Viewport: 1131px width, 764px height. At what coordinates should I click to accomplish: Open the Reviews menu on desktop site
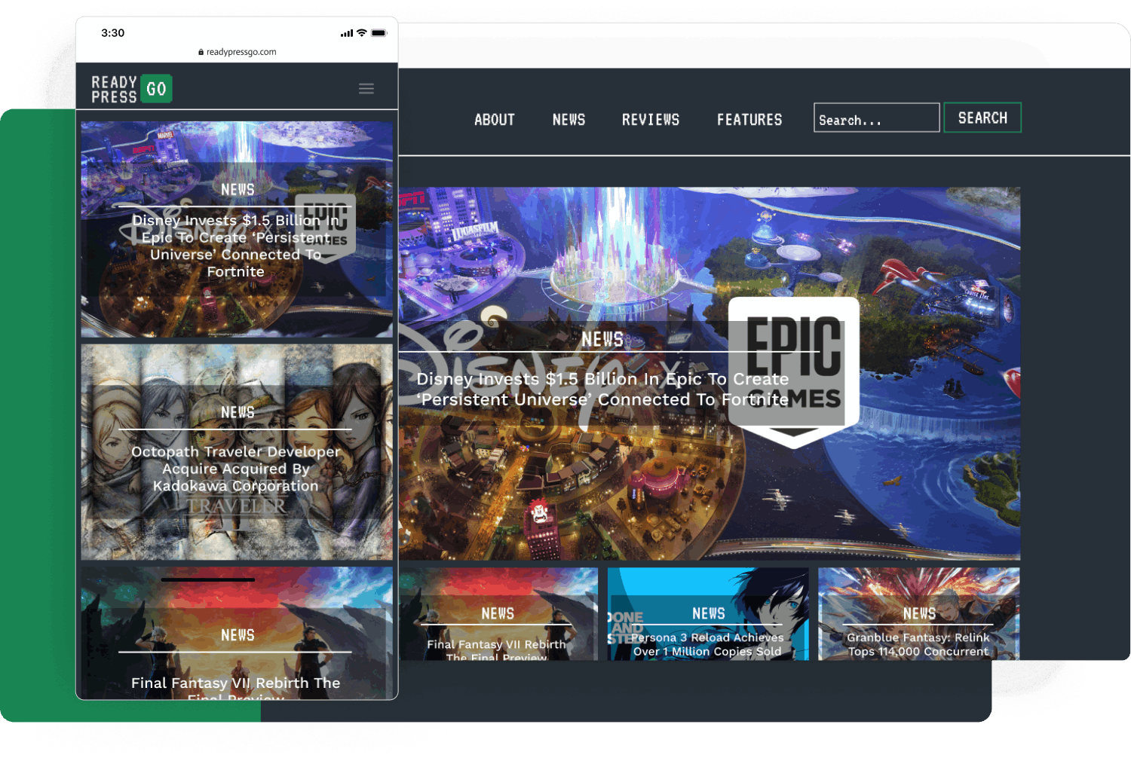point(651,120)
